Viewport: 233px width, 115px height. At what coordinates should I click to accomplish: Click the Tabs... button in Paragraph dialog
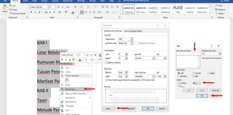click(x=109, y=109)
